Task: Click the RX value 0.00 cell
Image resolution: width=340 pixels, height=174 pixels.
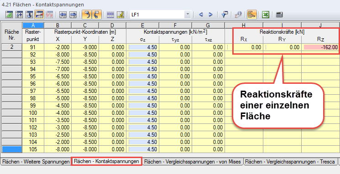Action: click(x=244, y=47)
